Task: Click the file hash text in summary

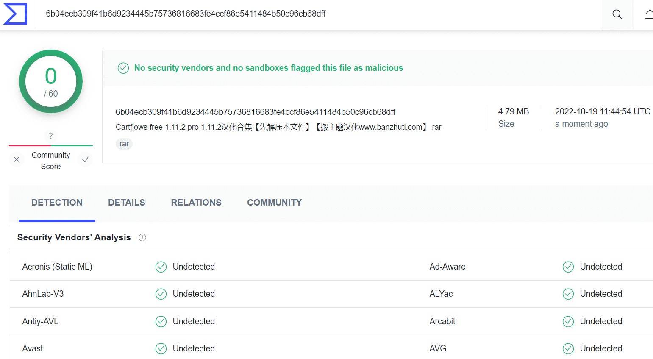Action: pos(256,112)
